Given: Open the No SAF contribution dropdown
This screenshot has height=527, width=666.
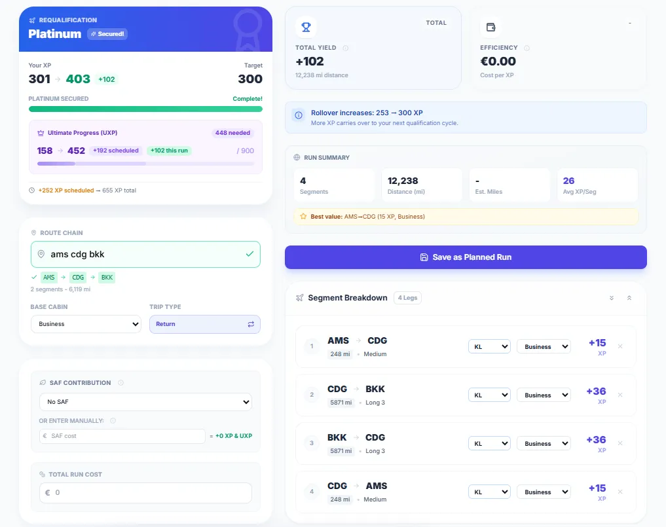Looking at the screenshot, I should point(145,402).
